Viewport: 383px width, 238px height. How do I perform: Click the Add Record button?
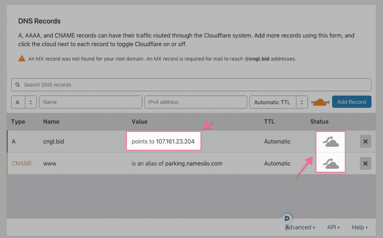point(352,102)
